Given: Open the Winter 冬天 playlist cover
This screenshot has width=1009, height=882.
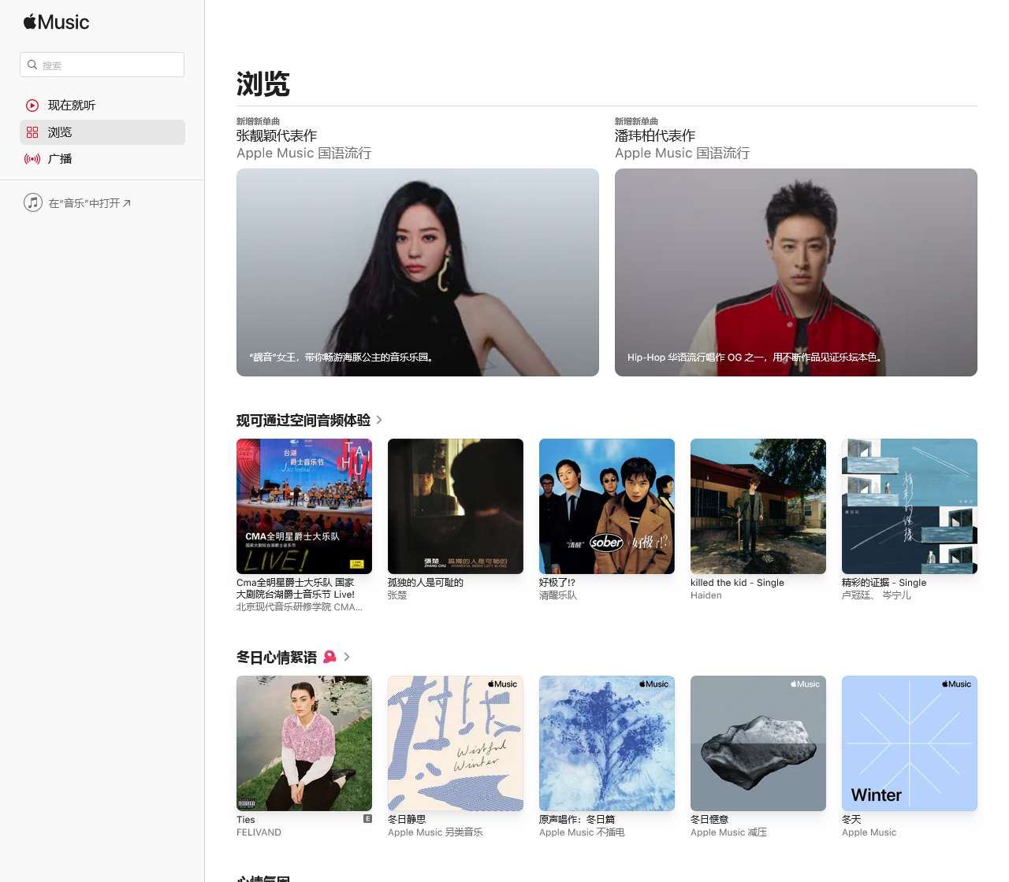Looking at the screenshot, I should pyautogui.click(x=910, y=743).
